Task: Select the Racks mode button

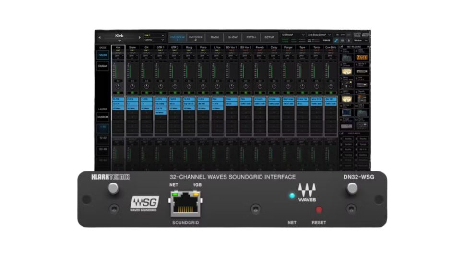Action: tap(103, 55)
